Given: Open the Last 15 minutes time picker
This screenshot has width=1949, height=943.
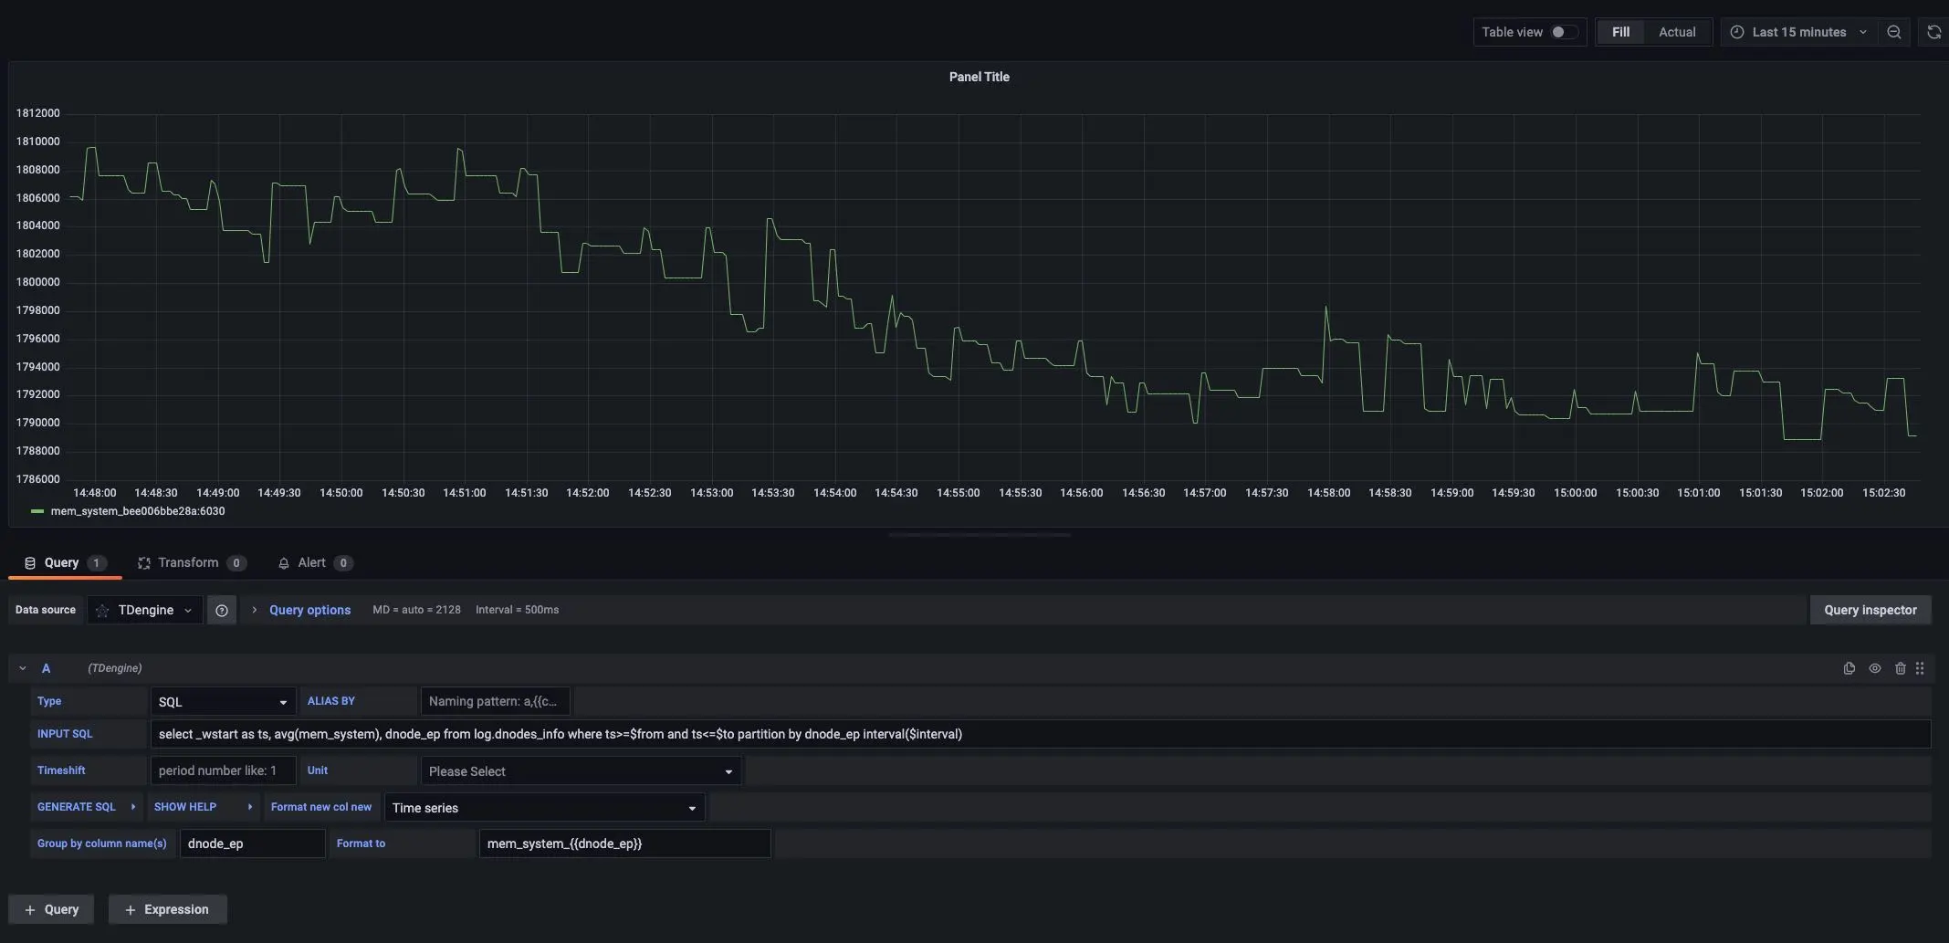Looking at the screenshot, I should coord(1798,32).
